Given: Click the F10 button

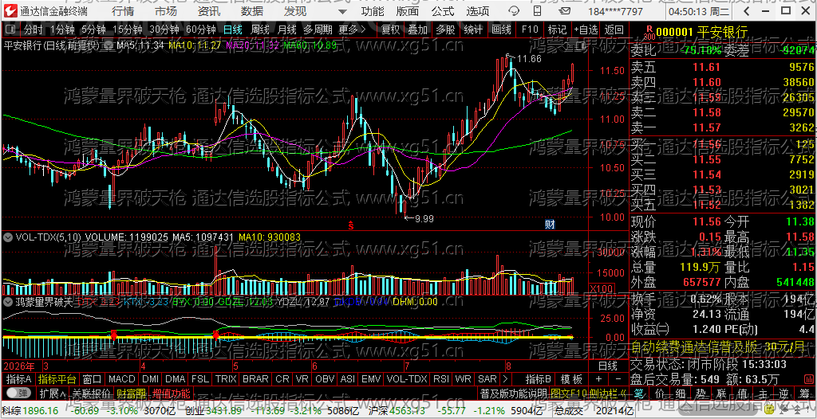Looking at the screenshot, I should 530,29.
